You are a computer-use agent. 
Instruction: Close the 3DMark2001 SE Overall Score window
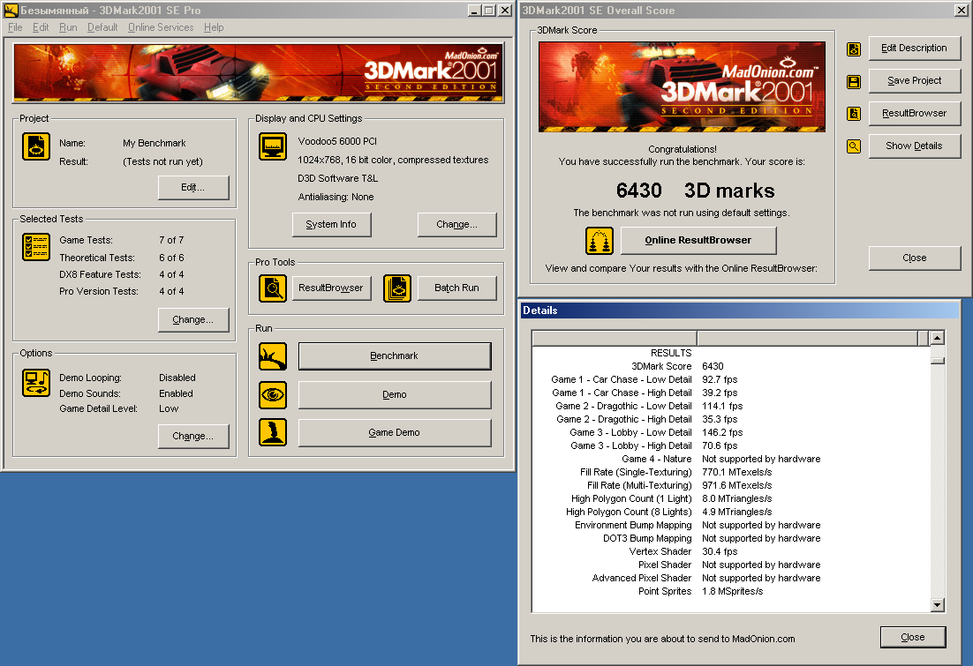point(960,10)
